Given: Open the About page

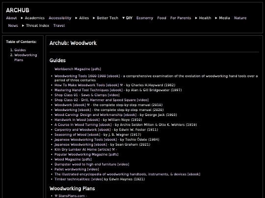Looking at the screenshot, I should tap(11, 18).
